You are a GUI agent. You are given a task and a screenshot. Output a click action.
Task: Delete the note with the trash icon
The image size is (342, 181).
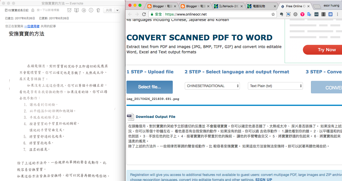(98, 10)
